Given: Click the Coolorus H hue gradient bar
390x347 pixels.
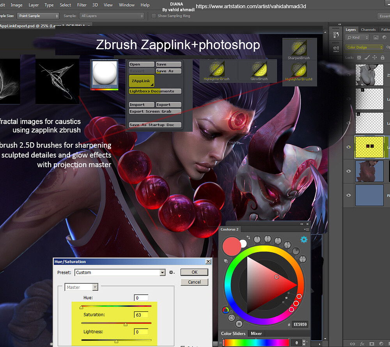Looking at the screenshot, I should (256, 343).
